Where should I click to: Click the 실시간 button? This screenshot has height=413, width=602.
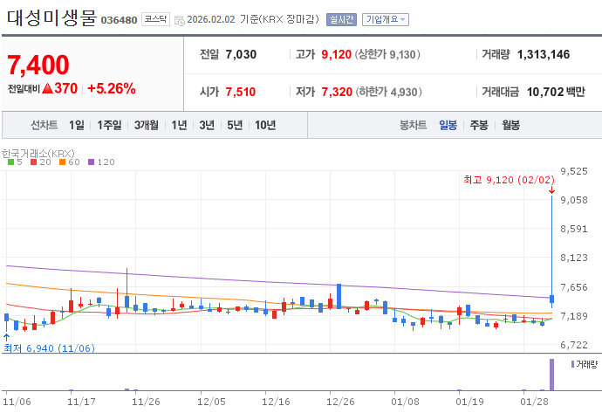(x=341, y=19)
